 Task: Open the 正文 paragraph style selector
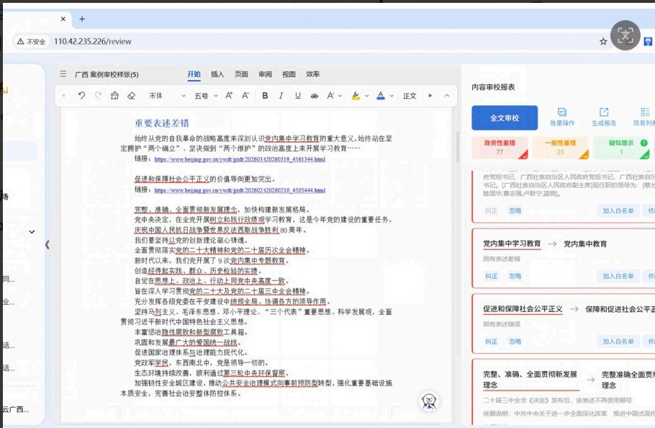pos(410,96)
